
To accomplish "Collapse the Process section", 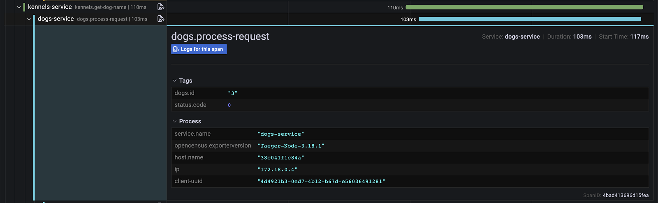I will click(x=175, y=121).
